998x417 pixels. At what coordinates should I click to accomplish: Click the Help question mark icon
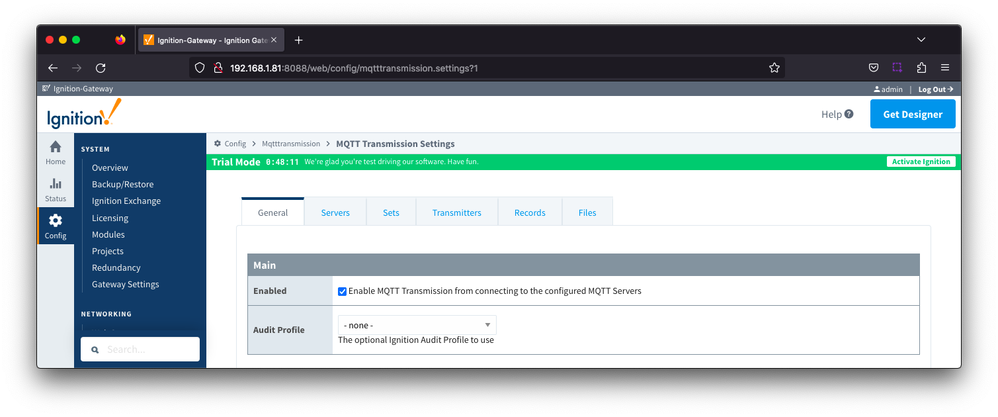[x=849, y=114]
